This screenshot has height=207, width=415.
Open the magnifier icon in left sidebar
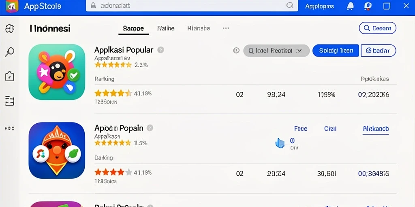(x=10, y=52)
